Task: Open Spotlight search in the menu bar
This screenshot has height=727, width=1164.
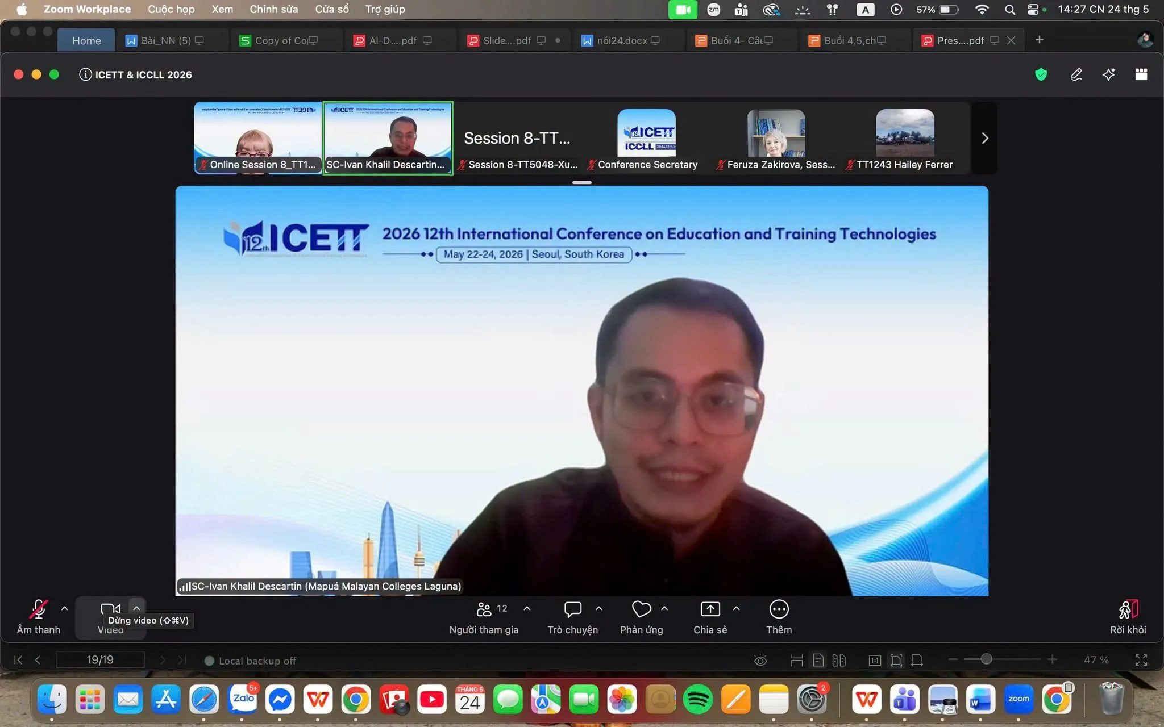Action: click(x=1009, y=9)
